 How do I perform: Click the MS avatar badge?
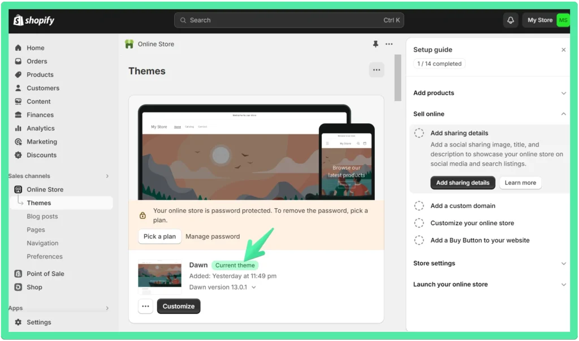(x=563, y=20)
